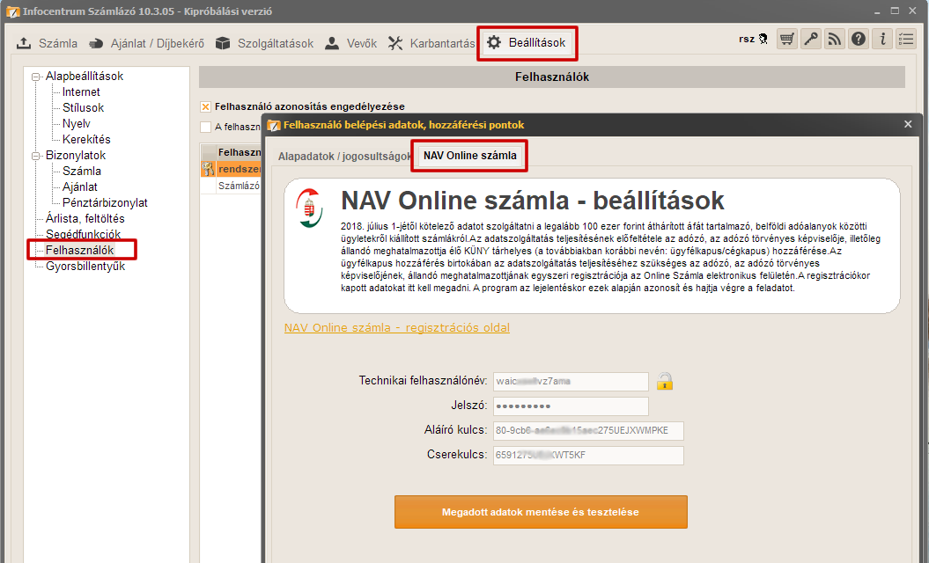Close the Felhasználó belépési adatok dialog
This screenshot has height=563, width=929.
[x=908, y=124]
